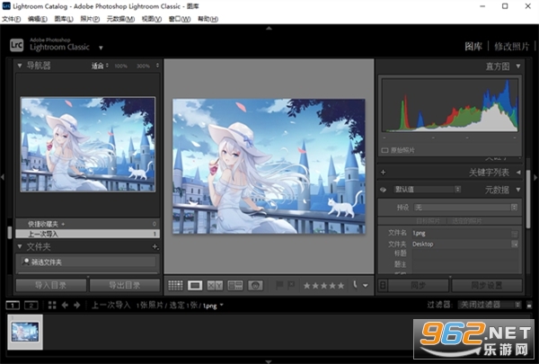Open the 编辑(E) menu
539x364 pixels.
coord(38,19)
